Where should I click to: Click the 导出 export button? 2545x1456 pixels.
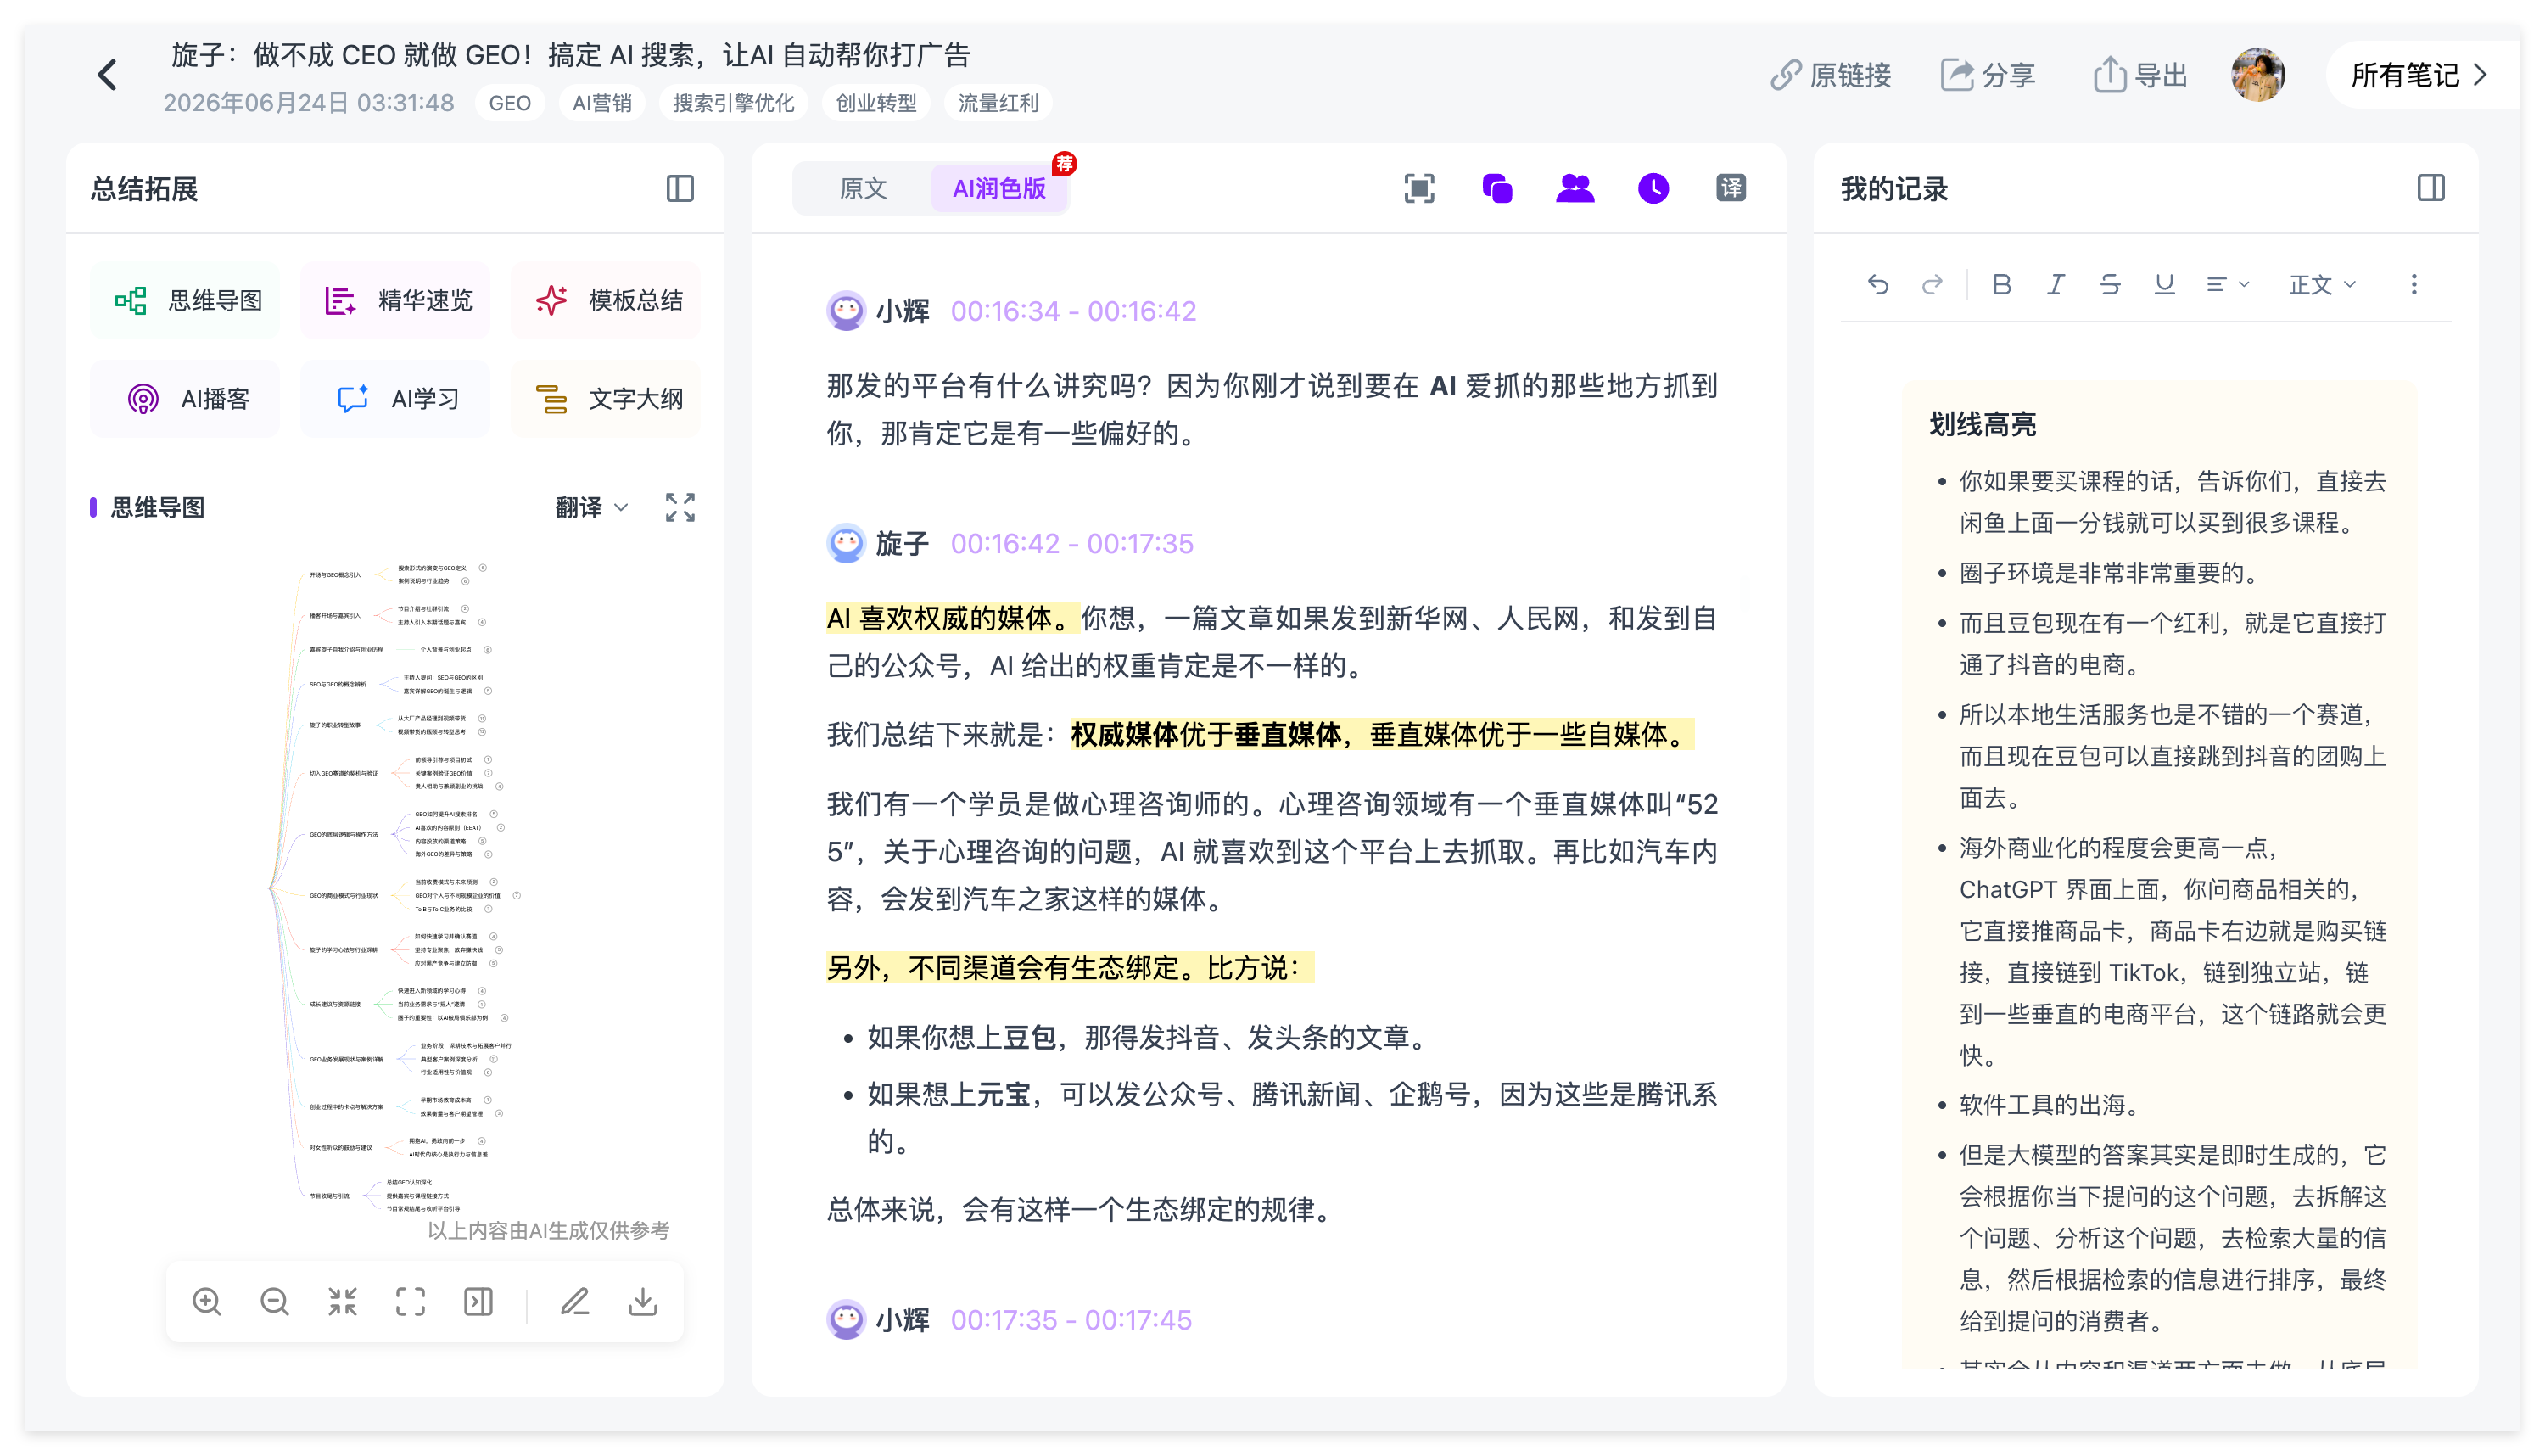tap(2141, 75)
